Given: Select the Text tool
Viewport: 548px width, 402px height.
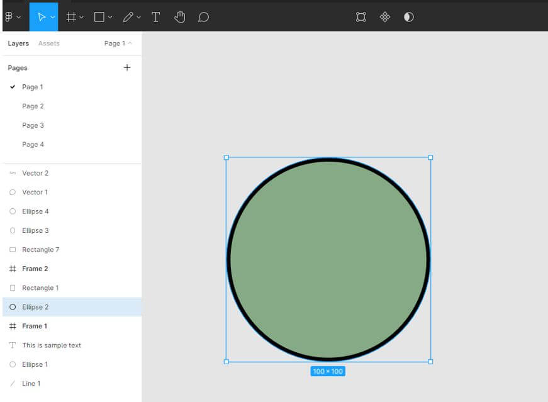Looking at the screenshot, I should (x=156, y=17).
